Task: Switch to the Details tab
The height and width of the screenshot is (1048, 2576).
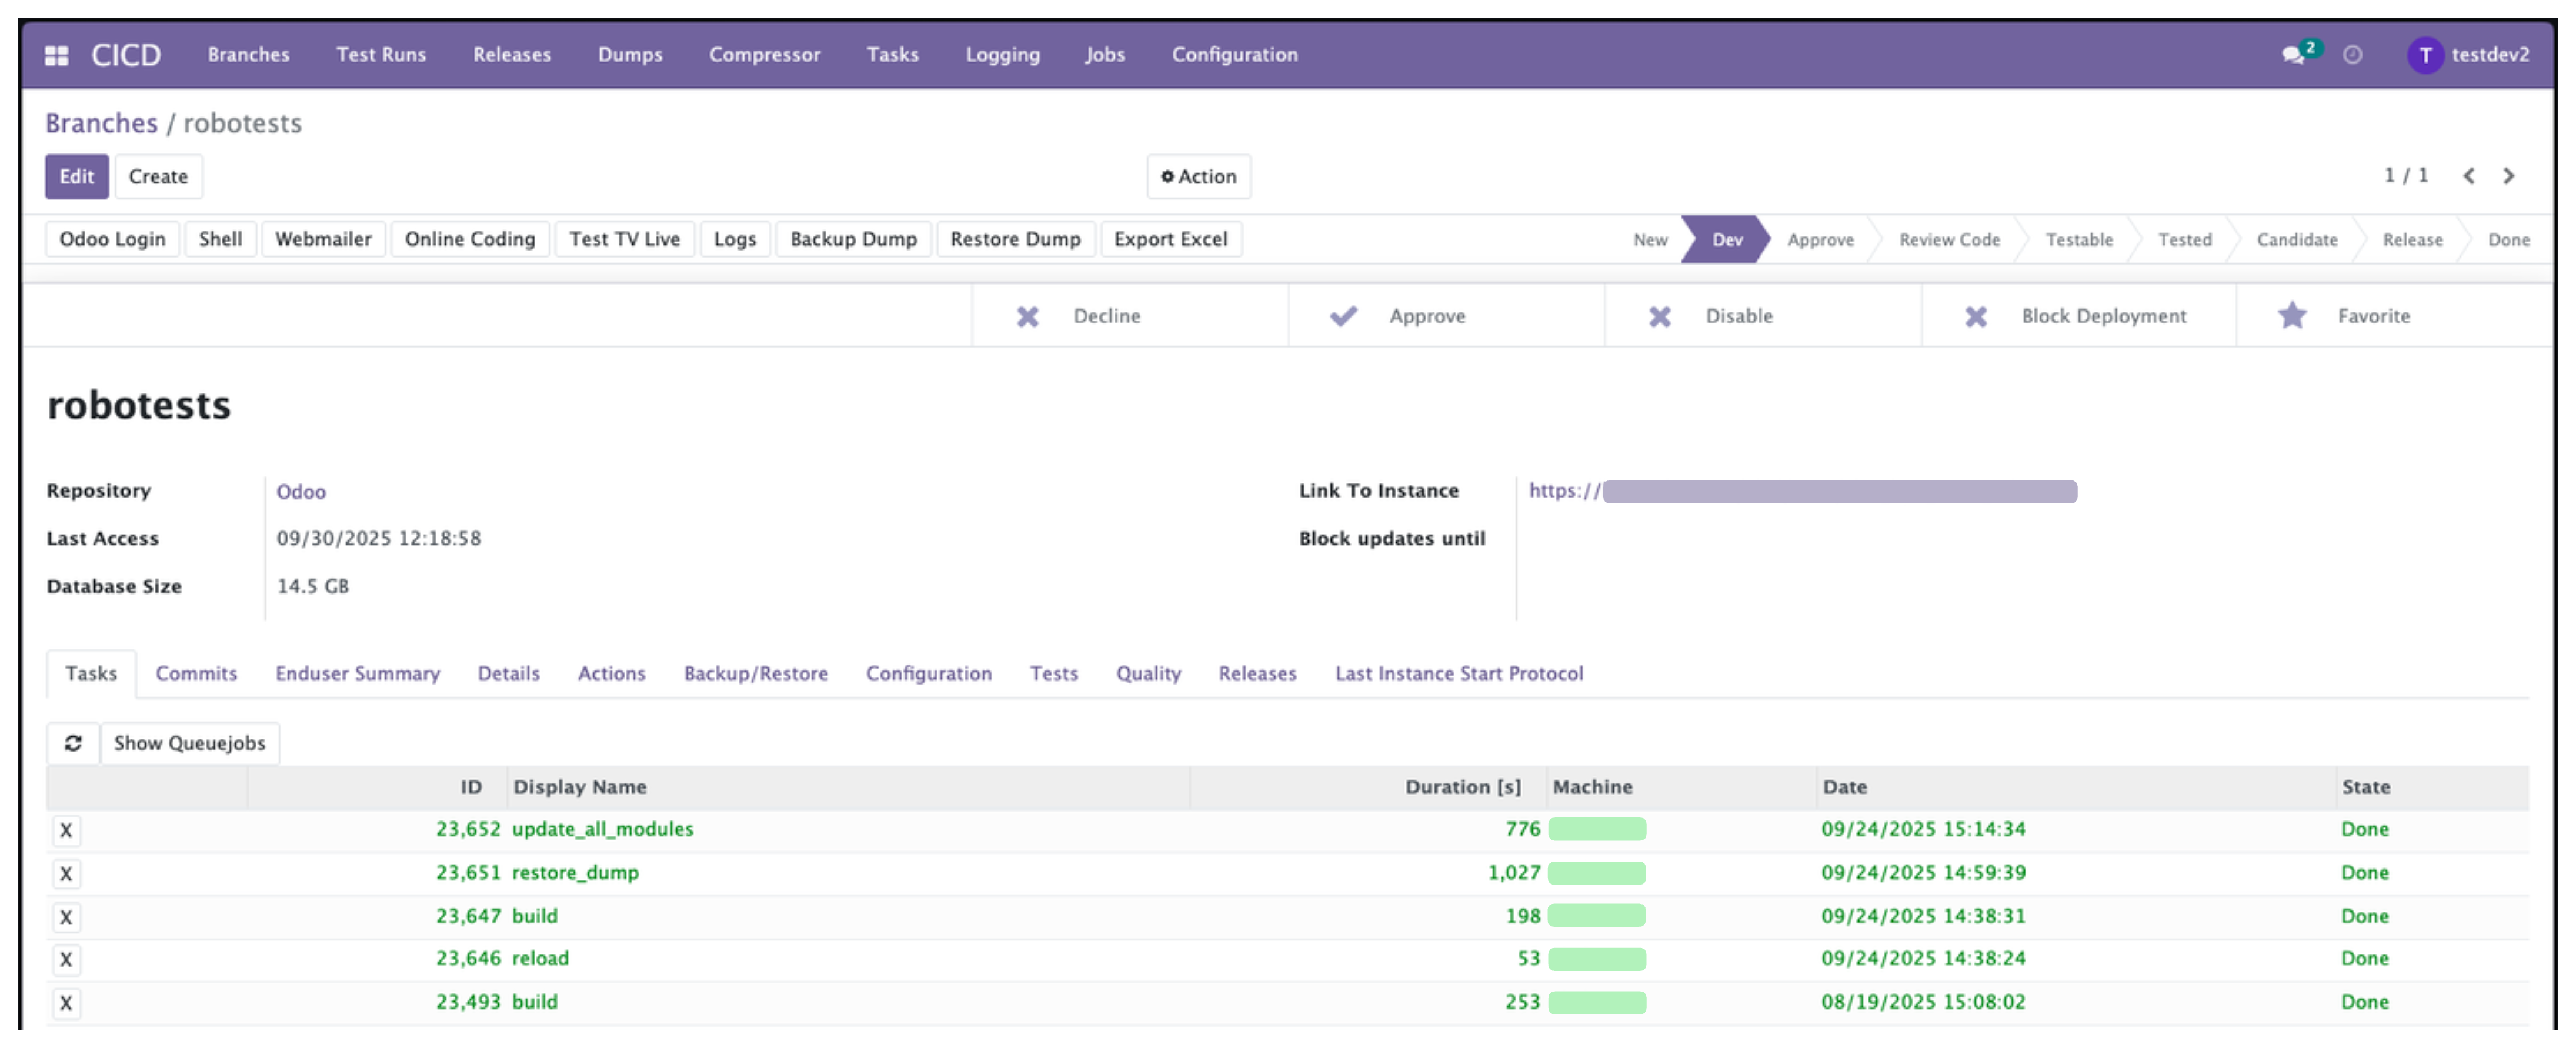Action: click(508, 674)
